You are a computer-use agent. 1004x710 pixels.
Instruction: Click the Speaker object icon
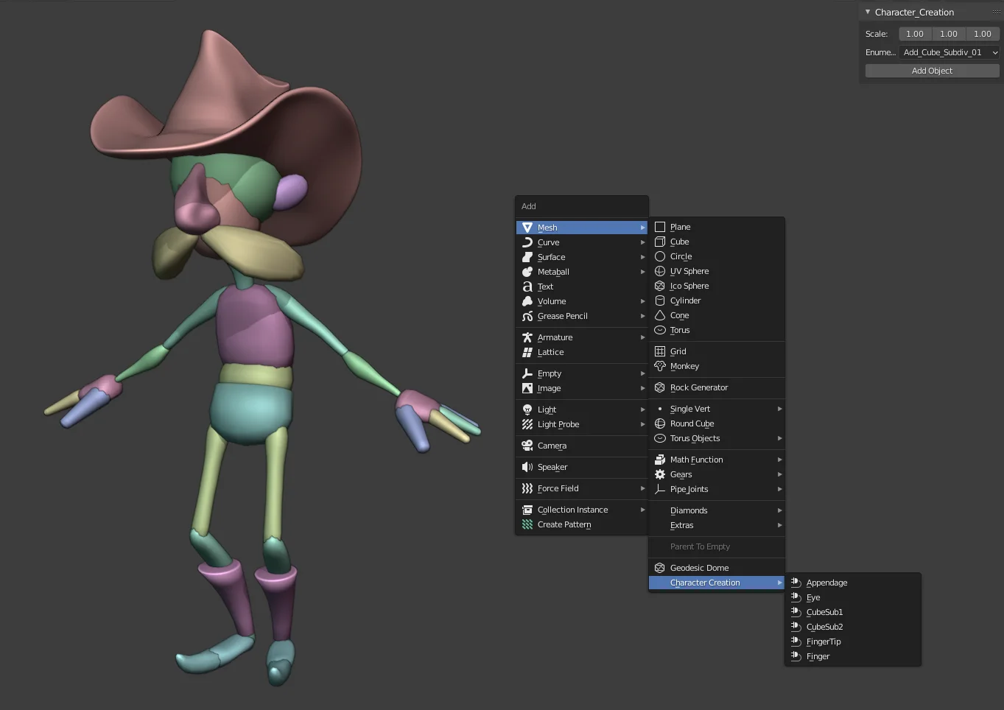[x=527, y=467]
